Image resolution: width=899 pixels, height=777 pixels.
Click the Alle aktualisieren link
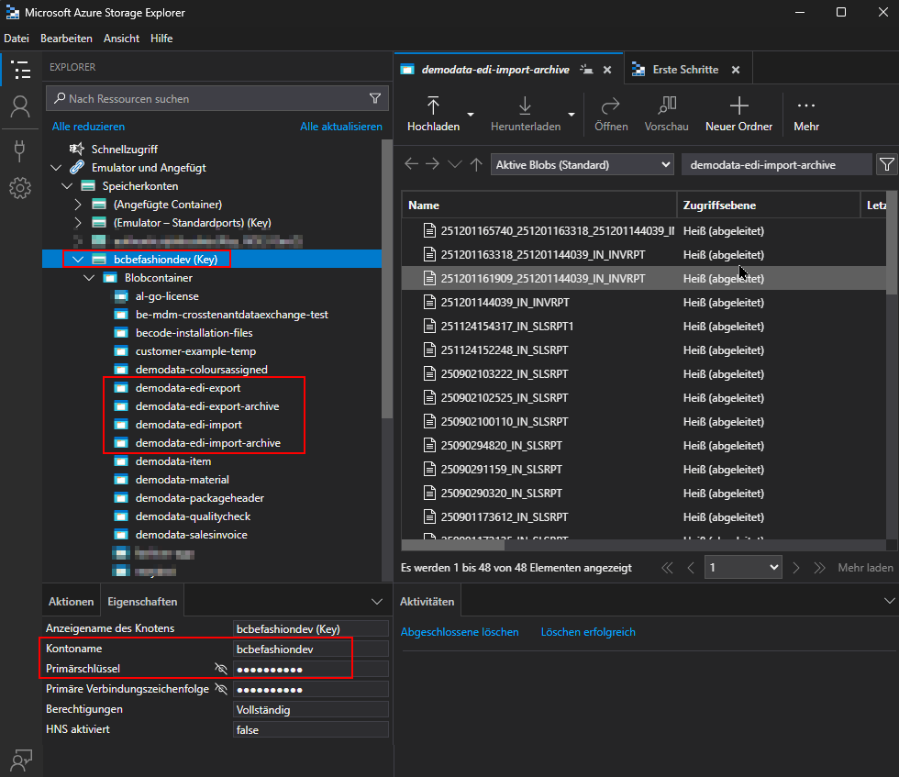pyautogui.click(x=340, y=127)
